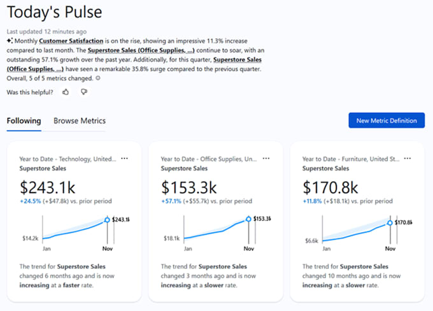
Task: Select the Nov data point on Furniture chart
Action: click(389, 222)
